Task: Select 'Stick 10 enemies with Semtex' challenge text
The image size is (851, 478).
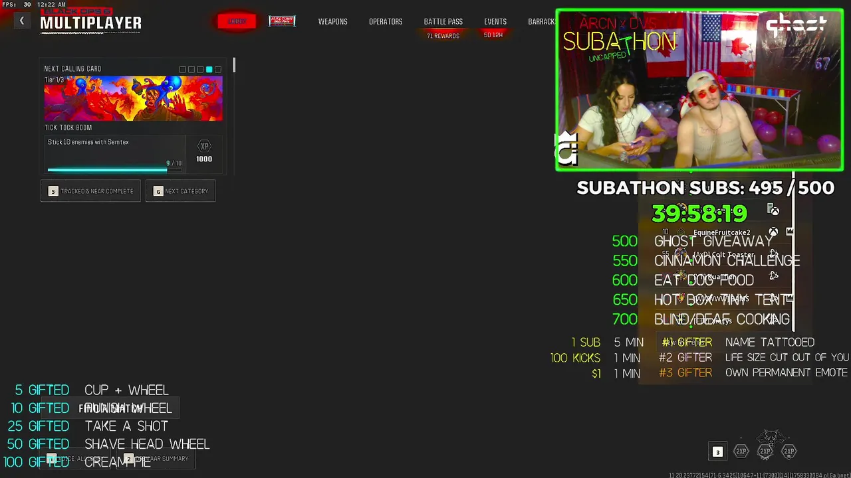Action: point(88,142)
